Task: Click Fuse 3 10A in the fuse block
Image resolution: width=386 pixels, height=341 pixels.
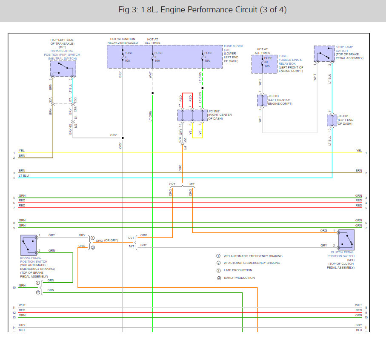Action: [127, 57]
